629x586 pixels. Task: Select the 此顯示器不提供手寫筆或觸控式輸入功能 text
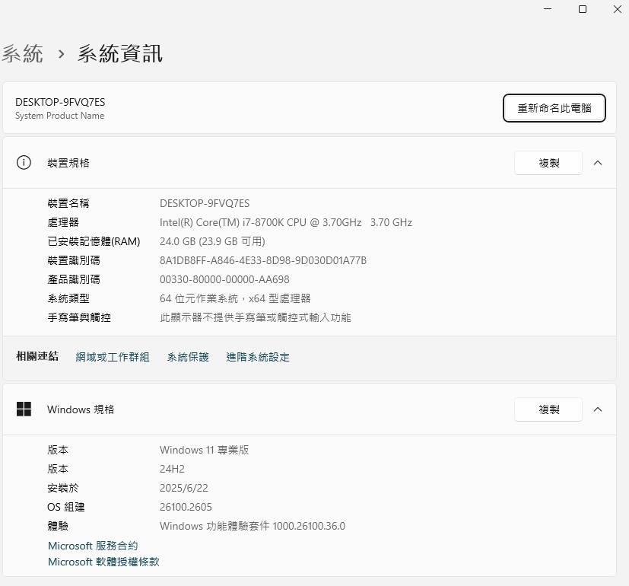[x=256, y=317]
